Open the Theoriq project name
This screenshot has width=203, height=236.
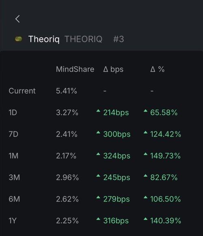(x=44, y=39)
